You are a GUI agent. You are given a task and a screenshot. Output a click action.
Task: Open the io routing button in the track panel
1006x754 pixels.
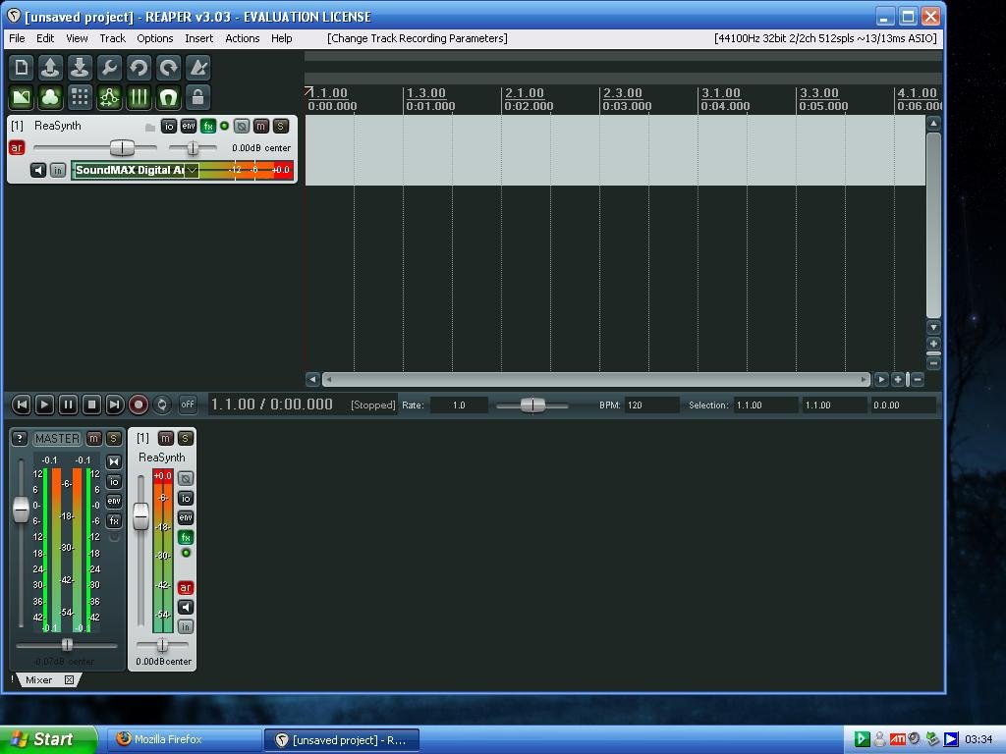169,127
